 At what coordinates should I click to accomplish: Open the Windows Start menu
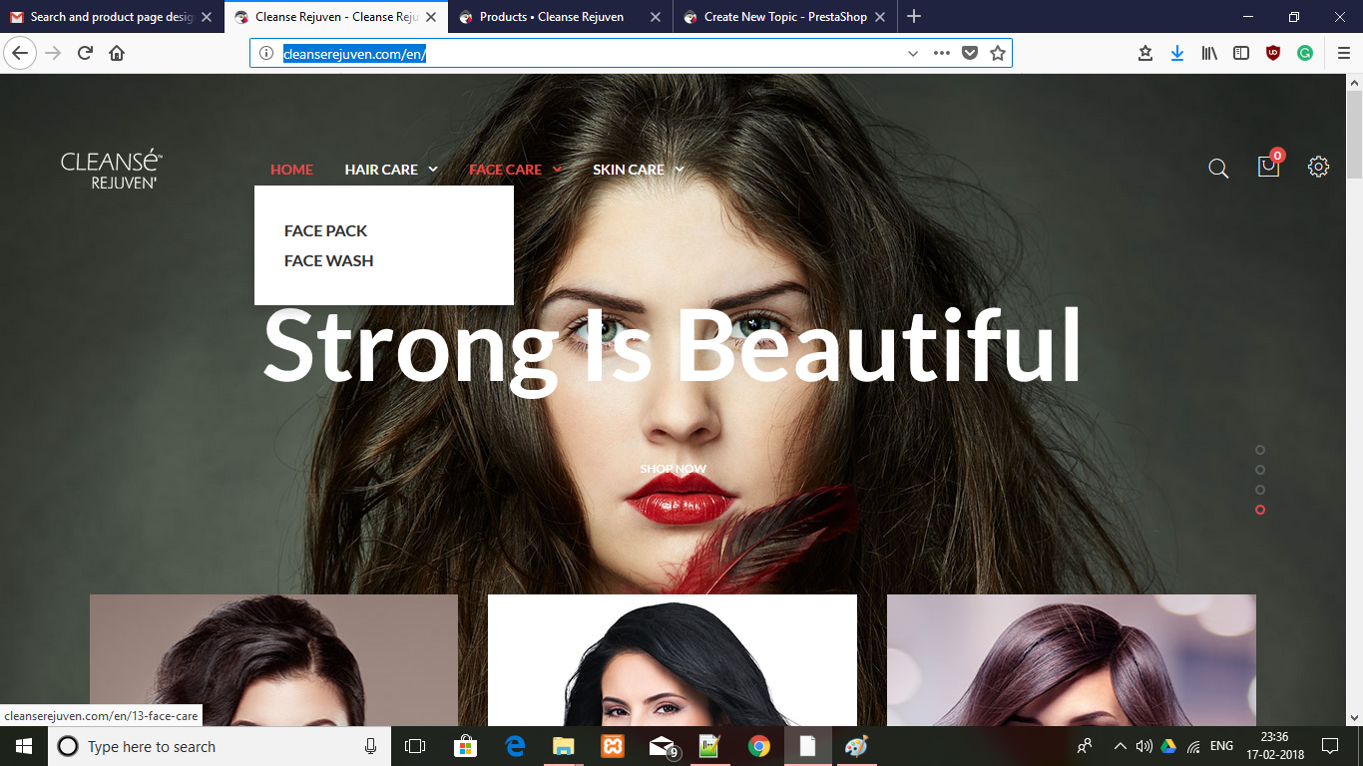point(24,746)
